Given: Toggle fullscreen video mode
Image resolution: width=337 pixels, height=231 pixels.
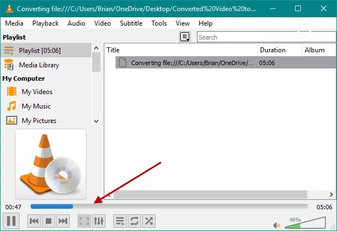Looking at the screenshot, I should (84, 221).
